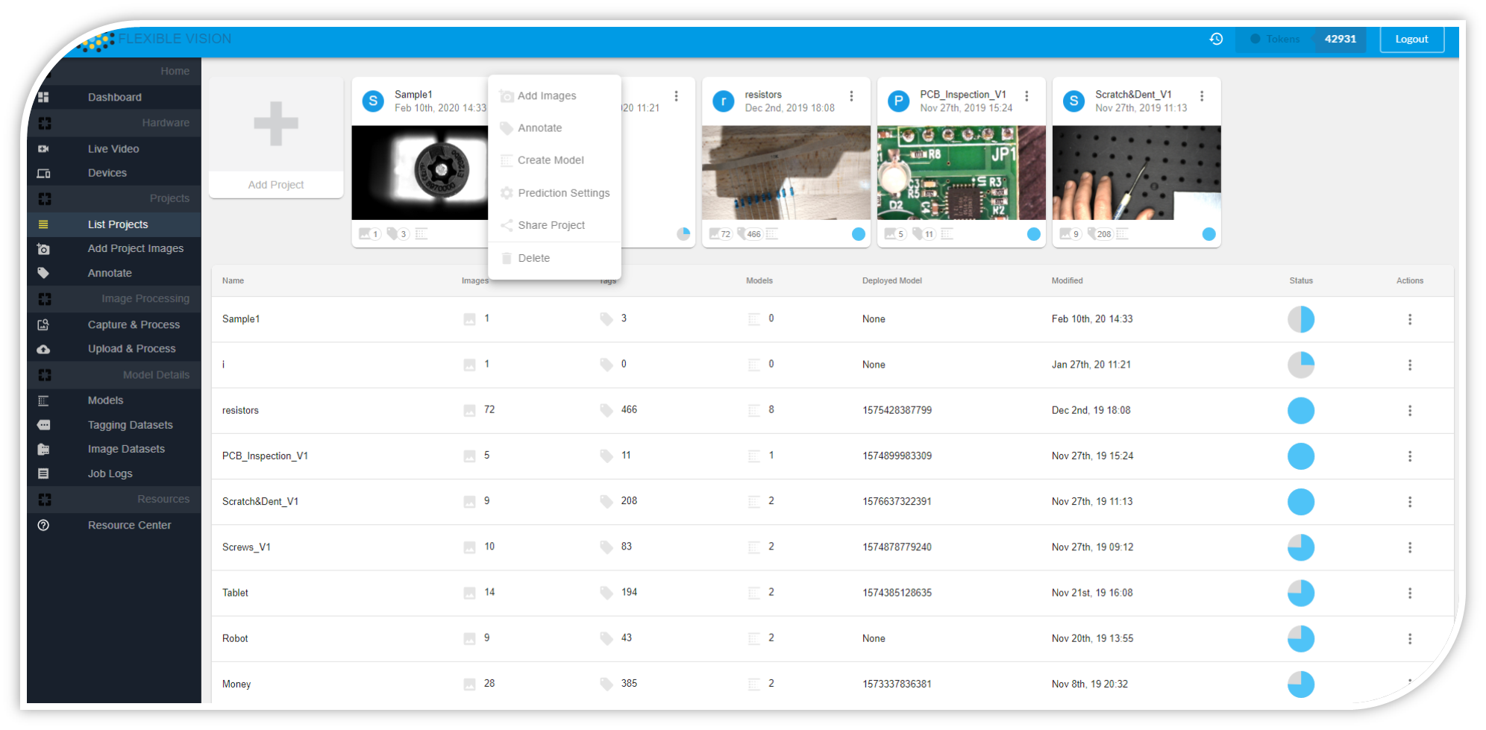This screenshot has height=730, width=1486.
Task: Open the Dashboard link in sidebar
Action: click(x=114, y=97)
